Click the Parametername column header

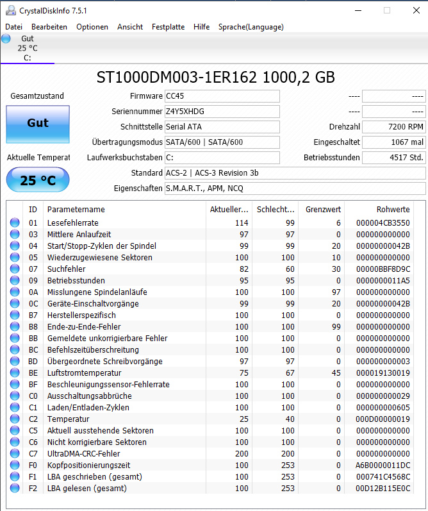pos(124,209)
